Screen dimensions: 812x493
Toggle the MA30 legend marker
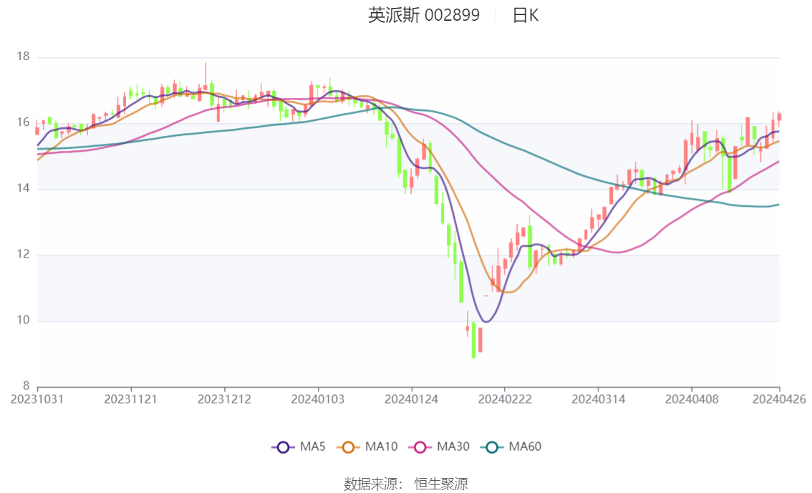[420, 447]
